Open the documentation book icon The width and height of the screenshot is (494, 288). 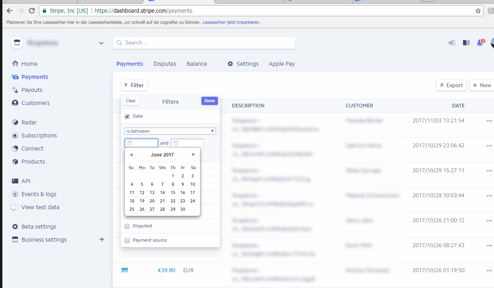click(466, 43)
